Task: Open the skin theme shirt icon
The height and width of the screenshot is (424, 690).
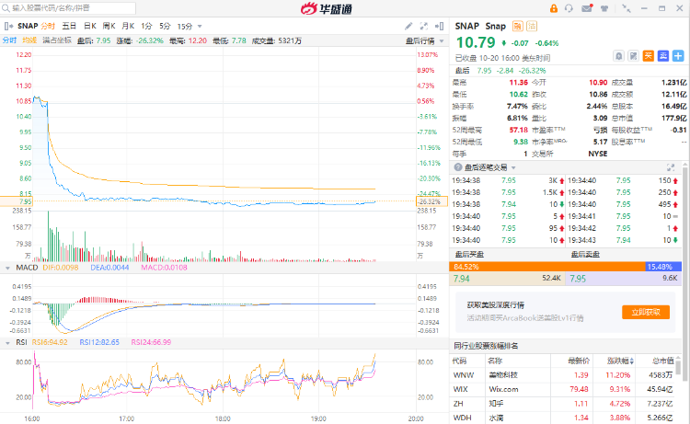Action: coord(604,8)
